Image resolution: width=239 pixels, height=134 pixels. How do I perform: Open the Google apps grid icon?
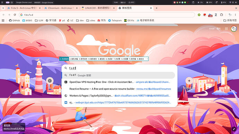click(226, 29)
